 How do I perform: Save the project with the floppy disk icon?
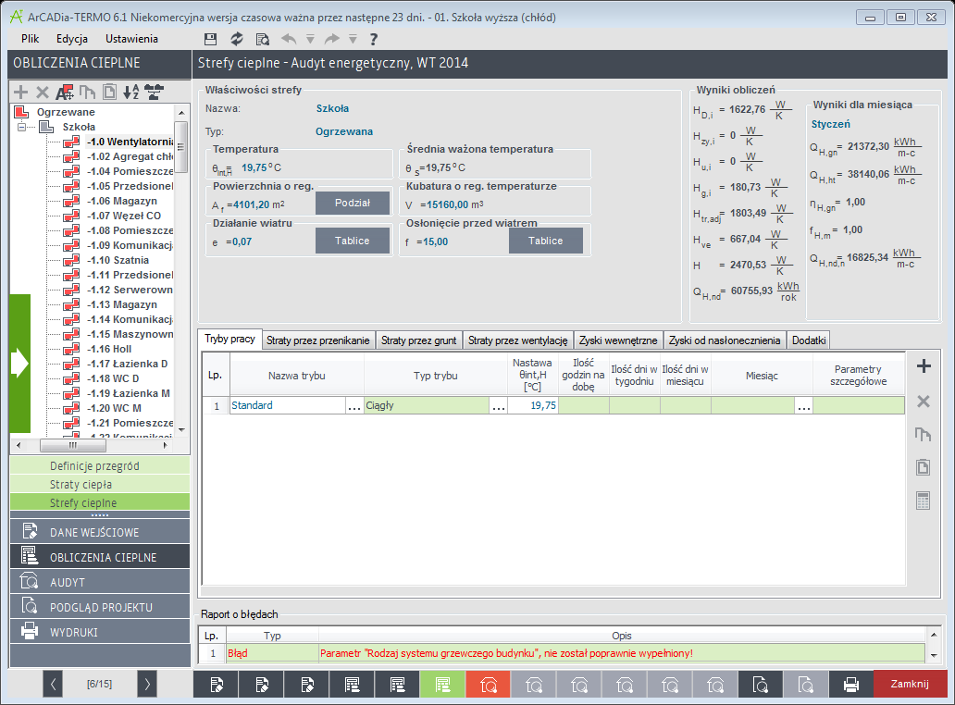[x=210, y=39]
